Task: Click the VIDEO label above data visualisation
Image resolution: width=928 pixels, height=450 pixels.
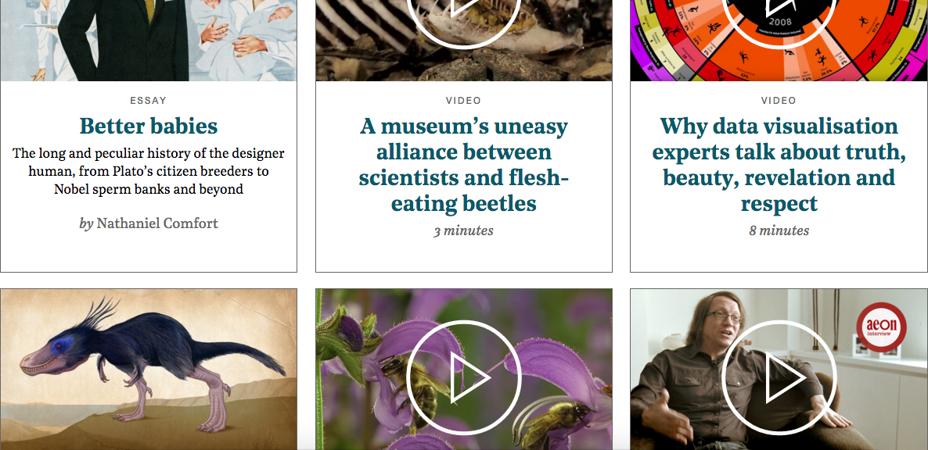Action: [779, 101]
